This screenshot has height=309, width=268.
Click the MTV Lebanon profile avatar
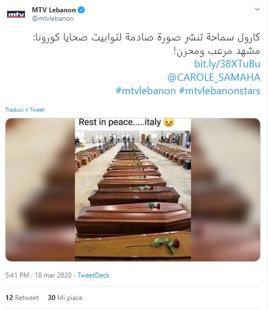(16, 15)
